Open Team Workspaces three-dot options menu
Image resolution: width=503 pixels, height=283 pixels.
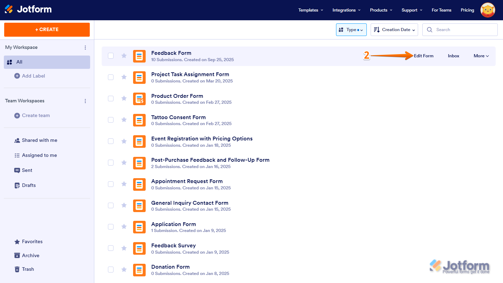pos(85,101)
